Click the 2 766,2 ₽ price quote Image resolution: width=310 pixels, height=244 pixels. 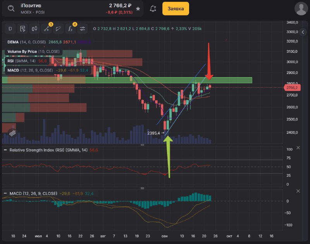(120, 5)
